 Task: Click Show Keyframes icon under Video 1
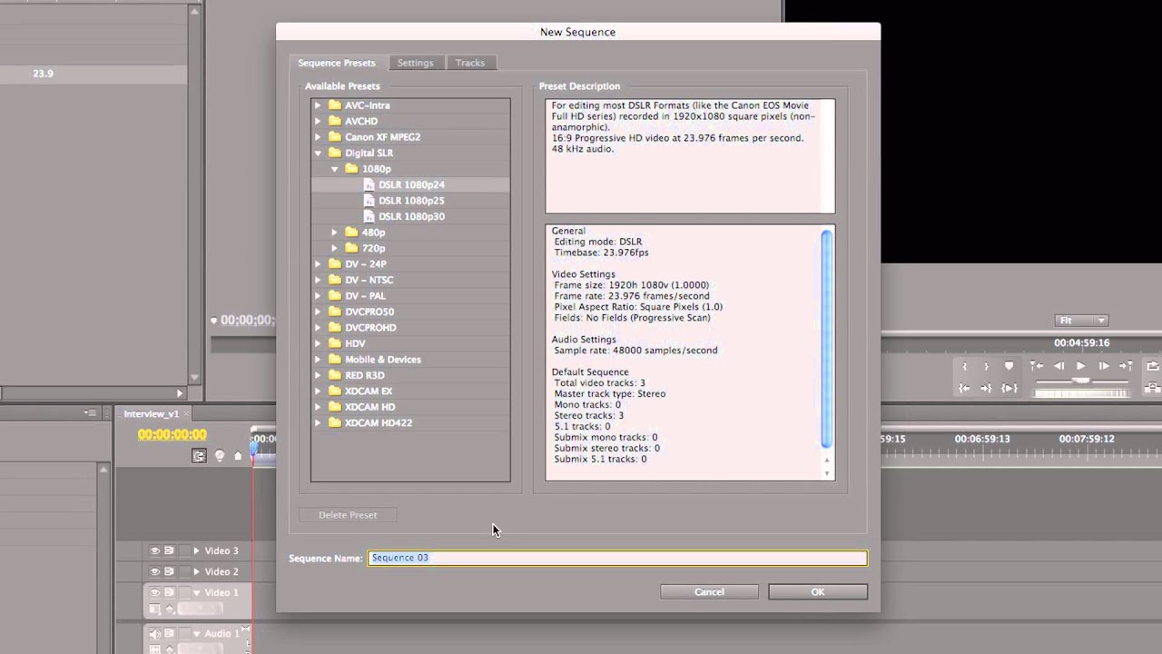[x=170, y=609]
